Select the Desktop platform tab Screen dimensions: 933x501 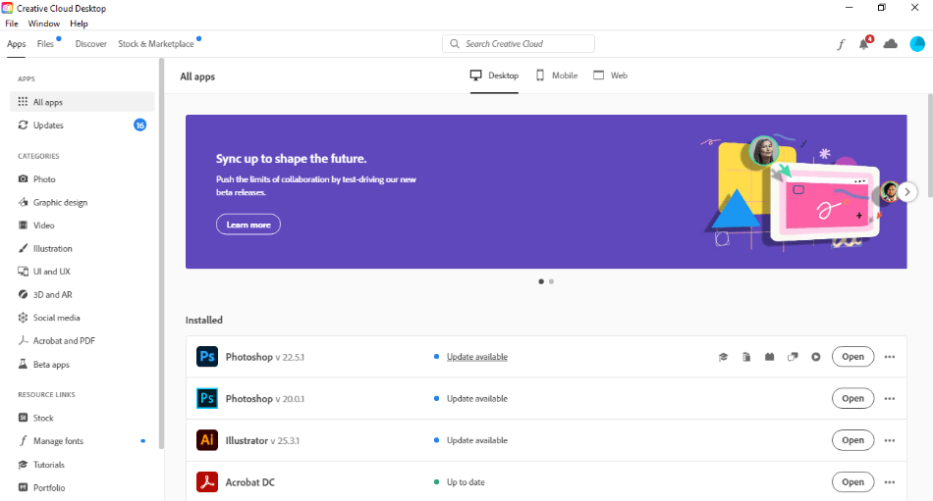pyautogui.click(x=494, y=75)
